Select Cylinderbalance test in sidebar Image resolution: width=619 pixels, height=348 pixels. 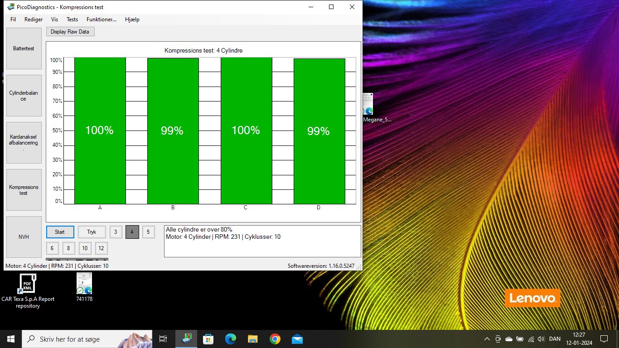24,96
